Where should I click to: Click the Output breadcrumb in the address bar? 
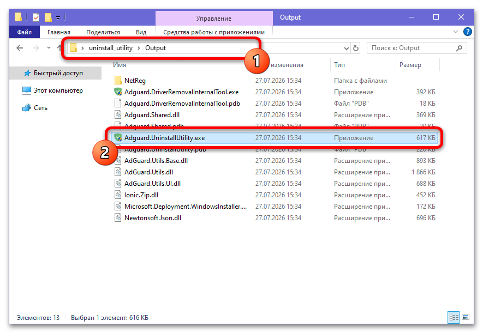tap(155, 48)
